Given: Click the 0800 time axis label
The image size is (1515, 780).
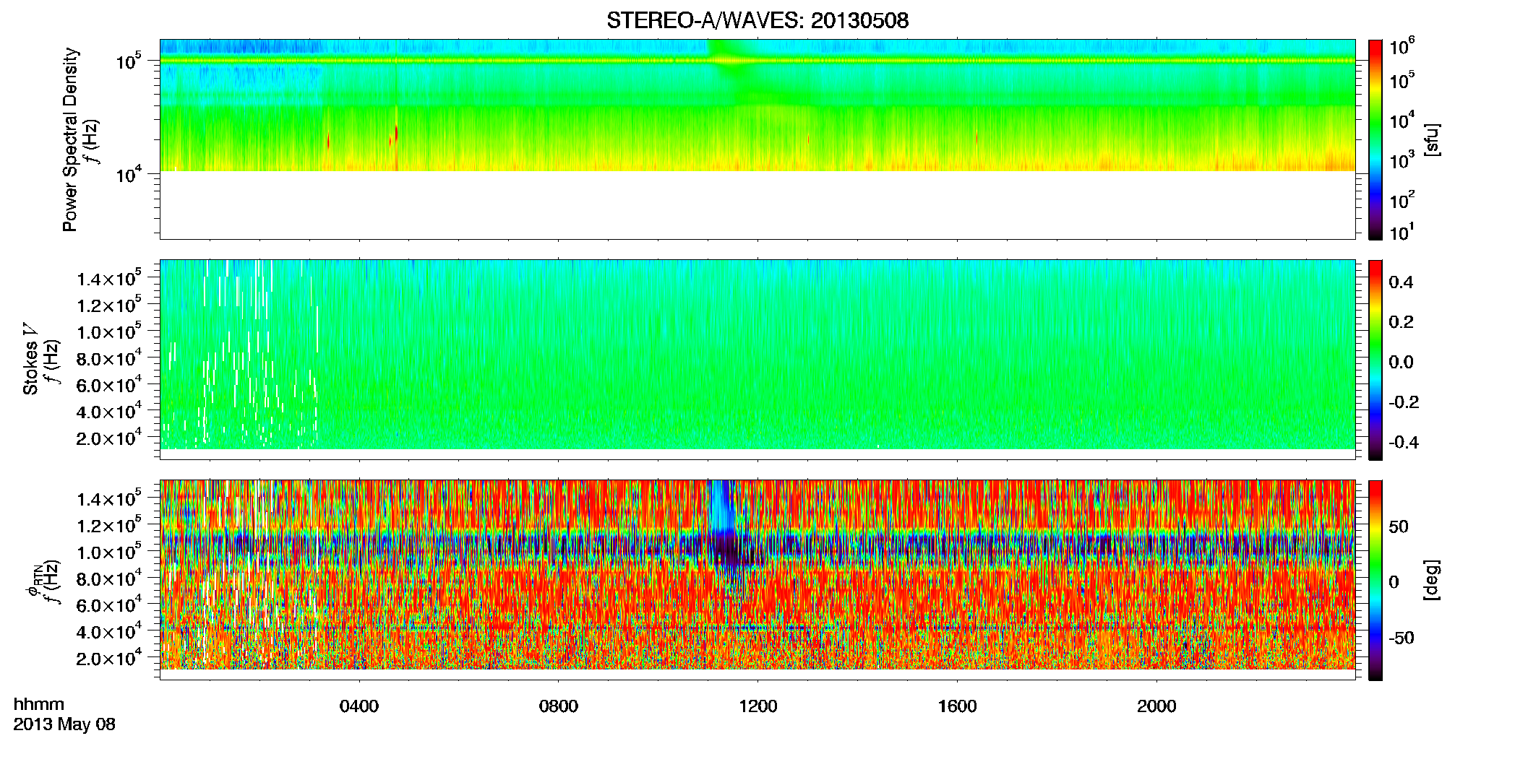Looking at the screenshot, I should pos(559,706).
